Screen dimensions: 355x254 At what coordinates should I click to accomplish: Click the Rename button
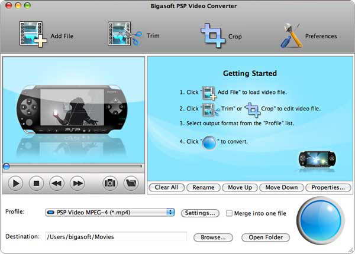point(204,187)
